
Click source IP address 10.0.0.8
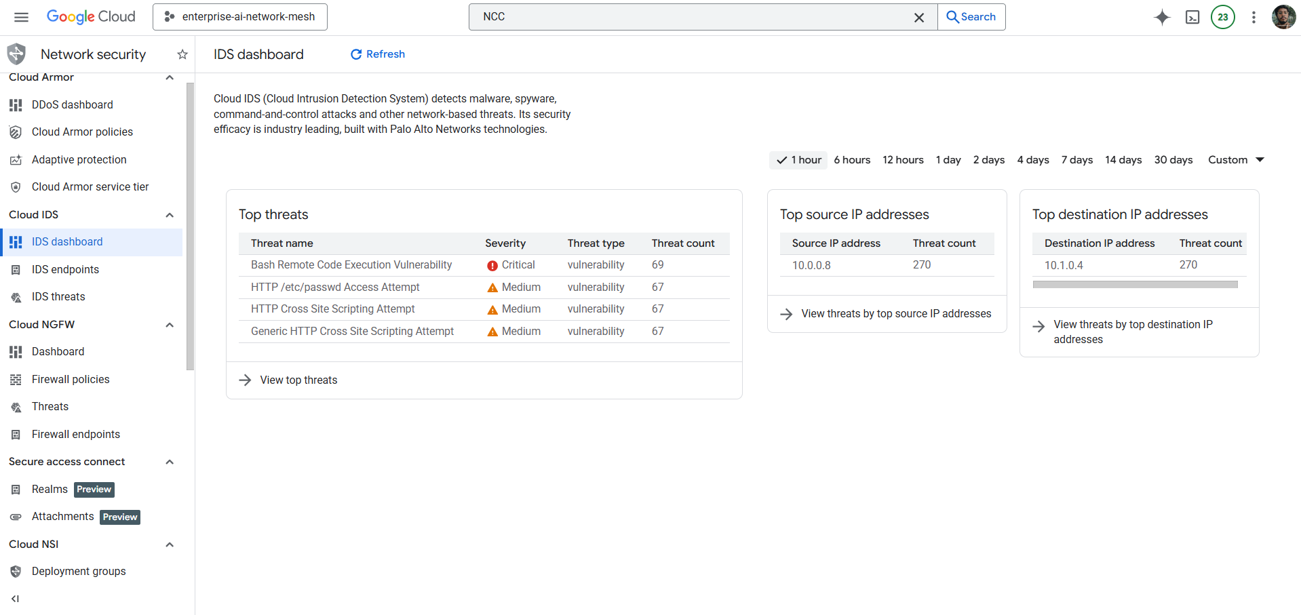click(x=811, y=266)
